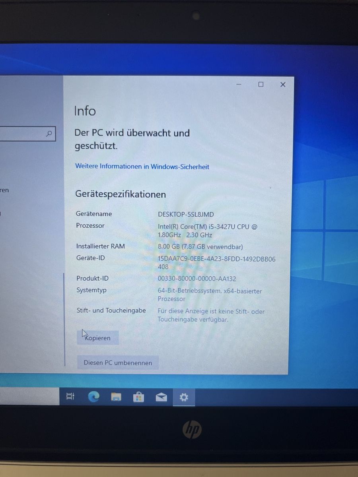
Task: Open Weitere Informationen in Windows-Sicherheit link
Action: [x=142, y=167]
